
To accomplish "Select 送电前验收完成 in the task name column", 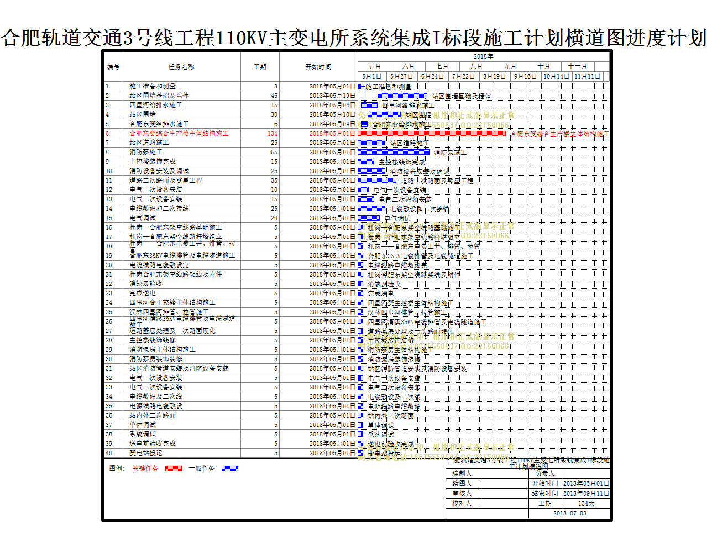I will pos(153,444).
